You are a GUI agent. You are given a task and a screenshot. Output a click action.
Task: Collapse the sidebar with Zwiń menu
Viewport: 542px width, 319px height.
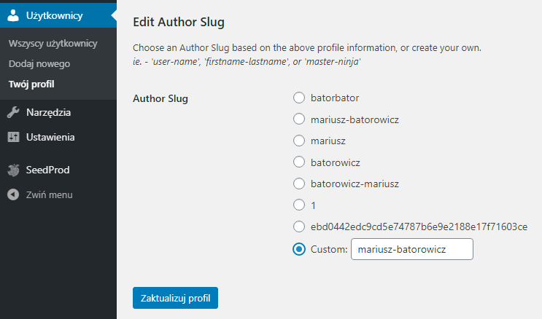click(x=49, y=194)
